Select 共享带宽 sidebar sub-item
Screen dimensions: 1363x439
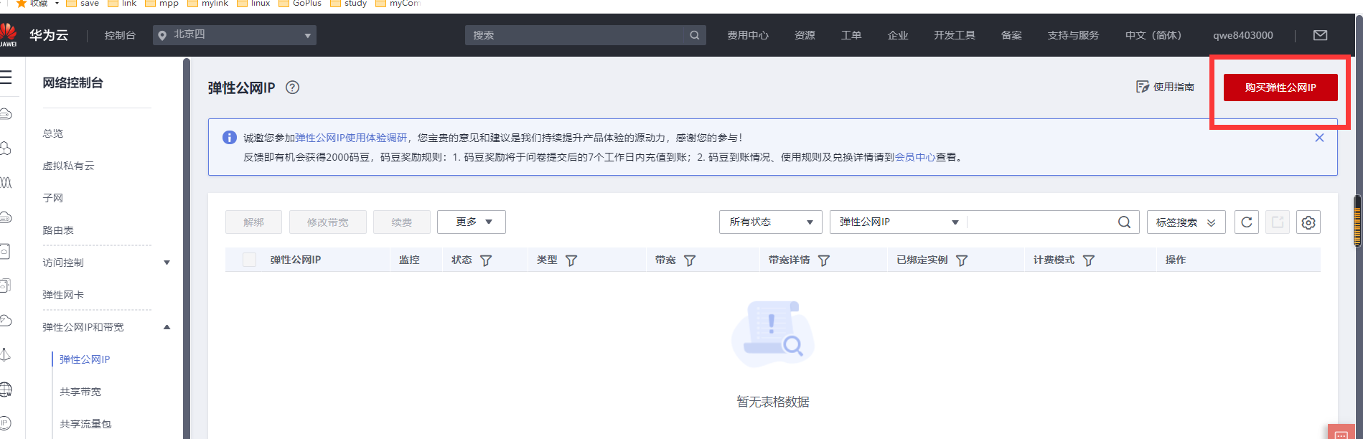coord(80,392)
